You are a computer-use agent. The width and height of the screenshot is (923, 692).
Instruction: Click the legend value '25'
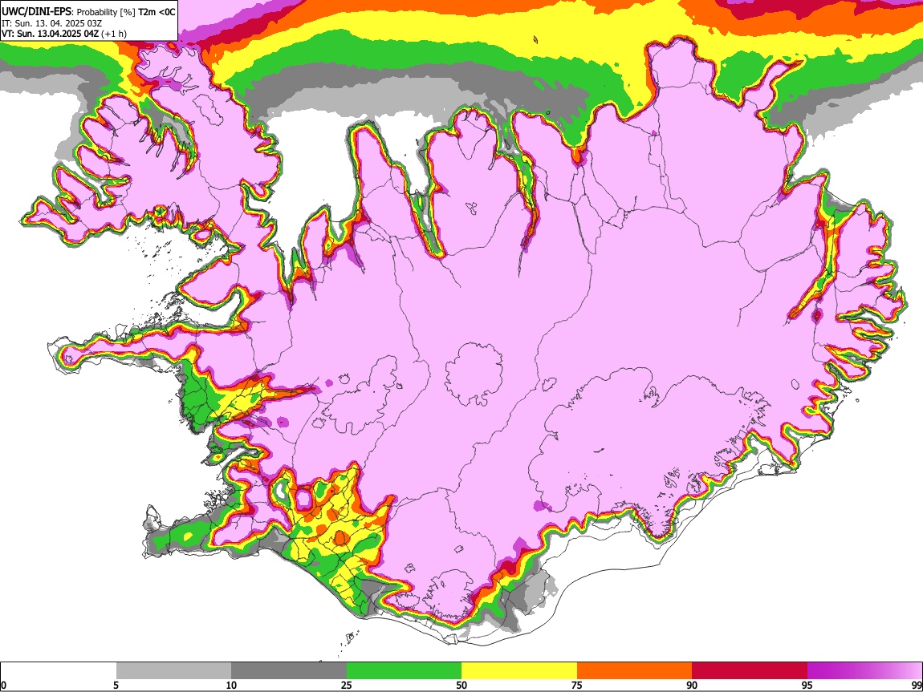(x=346, y=685)
